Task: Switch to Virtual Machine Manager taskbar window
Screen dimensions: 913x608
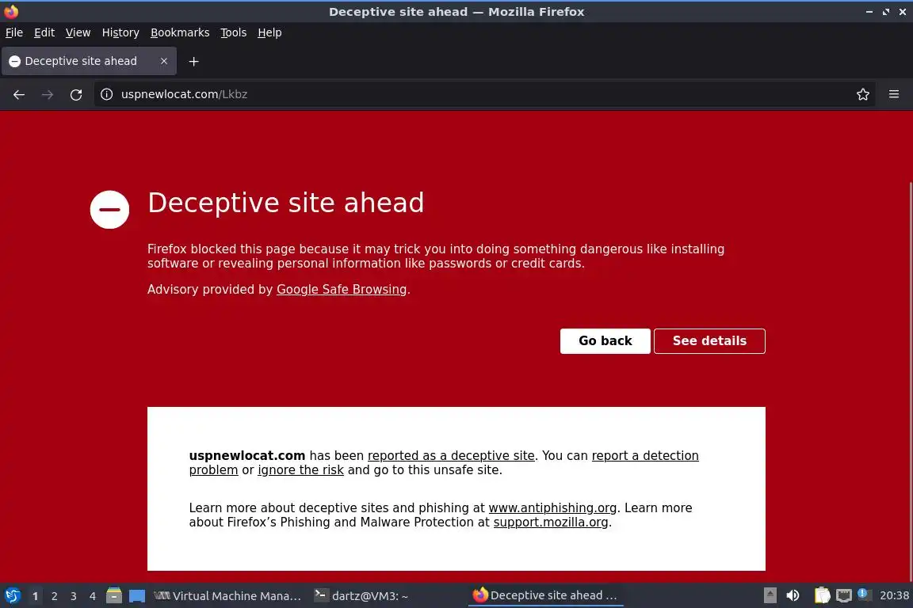Action: tap(227, 596)
